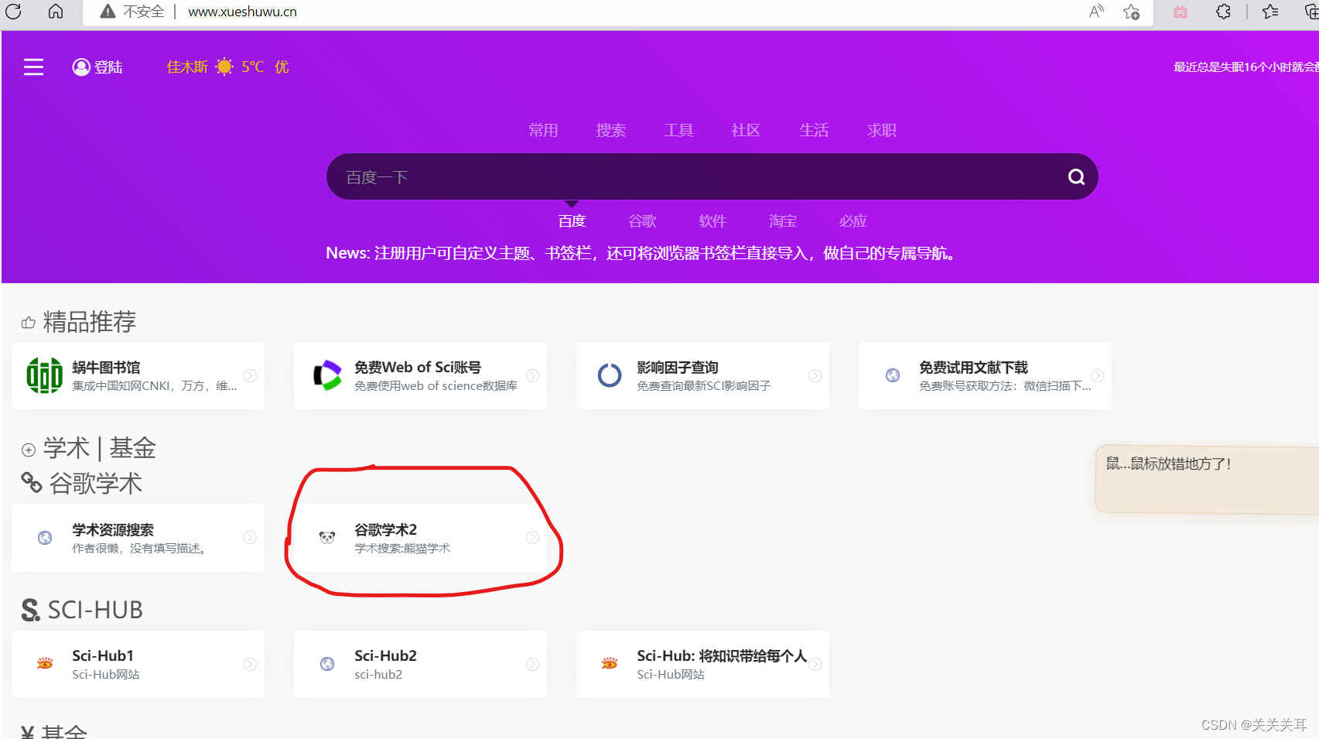
Task: Select 谷歌 search engine
Action: (642, 221)
